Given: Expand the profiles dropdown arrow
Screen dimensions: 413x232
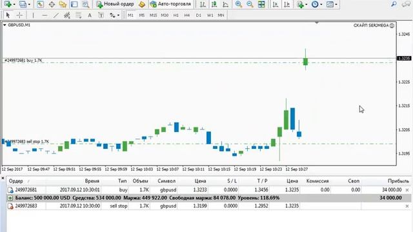Looking at the screenshot, I should 29,5.
